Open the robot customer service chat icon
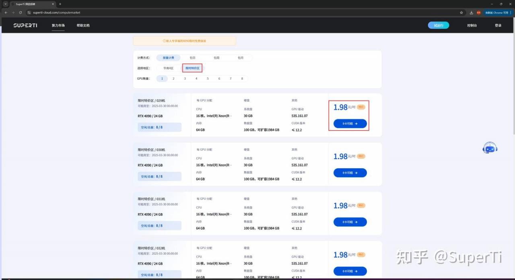Viewport: 515px width, 280px height. pos(490,148)
